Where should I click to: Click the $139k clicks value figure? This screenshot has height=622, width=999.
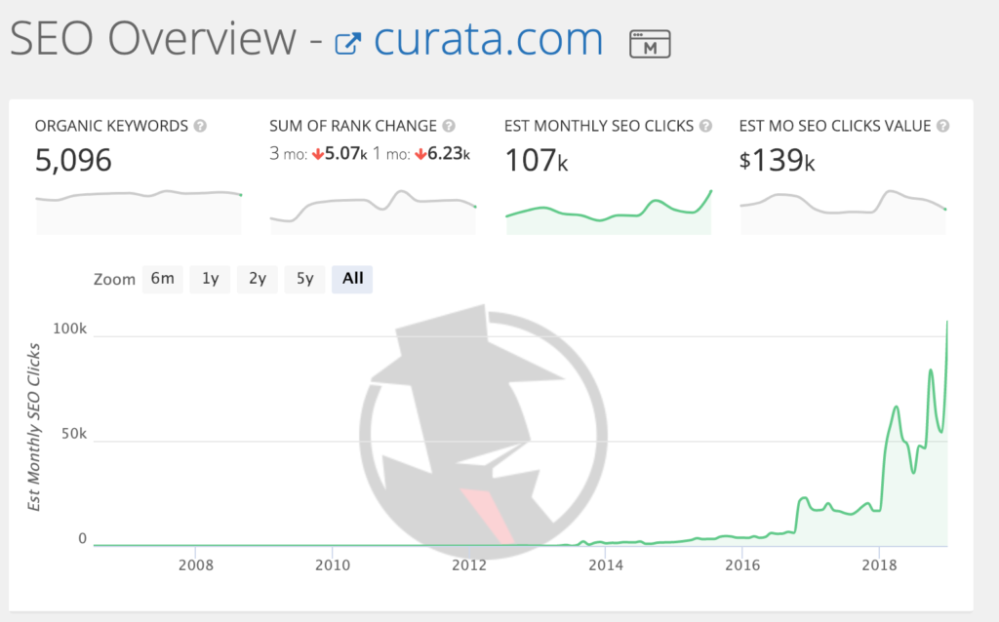(x=777, y=161)
